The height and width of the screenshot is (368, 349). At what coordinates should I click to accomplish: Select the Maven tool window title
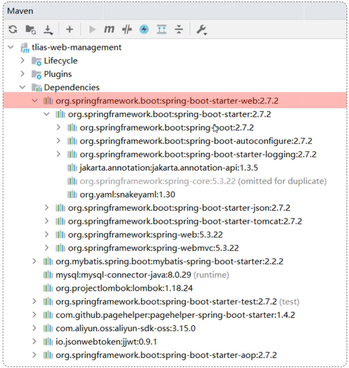point(20,11)
